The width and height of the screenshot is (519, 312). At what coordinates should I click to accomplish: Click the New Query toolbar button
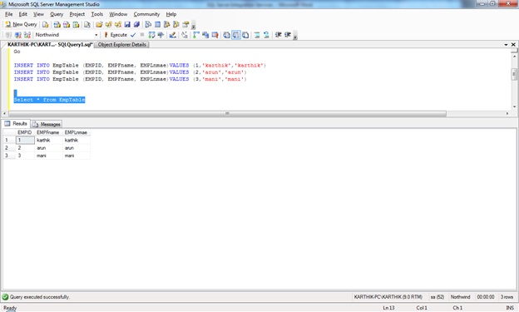21,24
